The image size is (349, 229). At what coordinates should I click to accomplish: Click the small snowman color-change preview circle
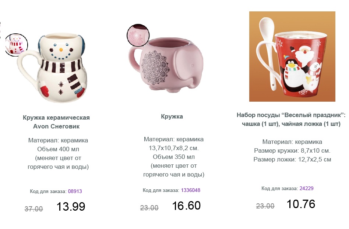pos(16,45)
